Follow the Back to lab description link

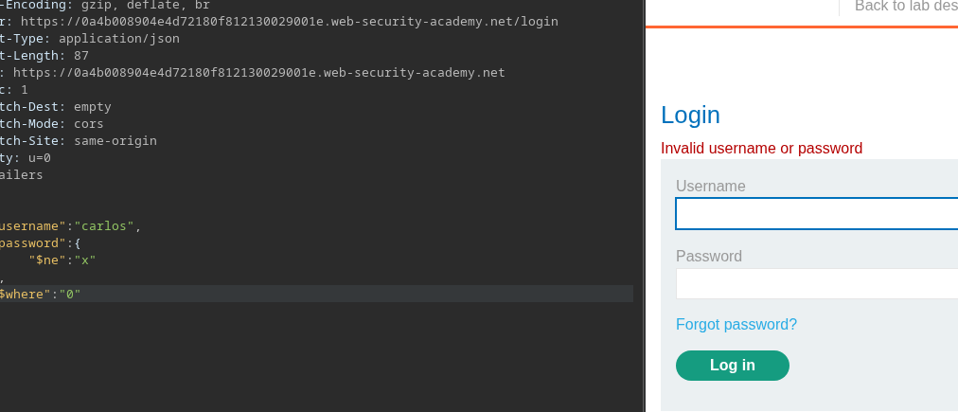[x=905, y=6]
